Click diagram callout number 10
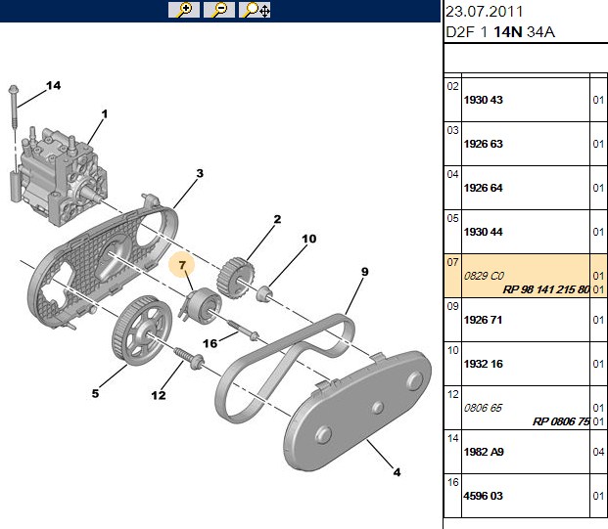Viewport: 608px width, 529px height. coord(309,239)
